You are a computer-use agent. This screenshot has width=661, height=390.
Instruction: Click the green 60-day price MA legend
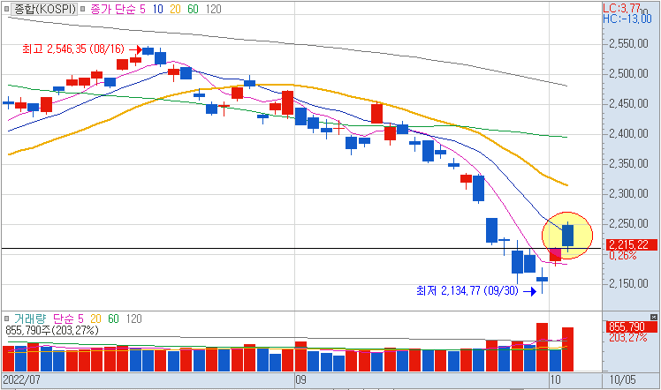click(x=193, y=9)
